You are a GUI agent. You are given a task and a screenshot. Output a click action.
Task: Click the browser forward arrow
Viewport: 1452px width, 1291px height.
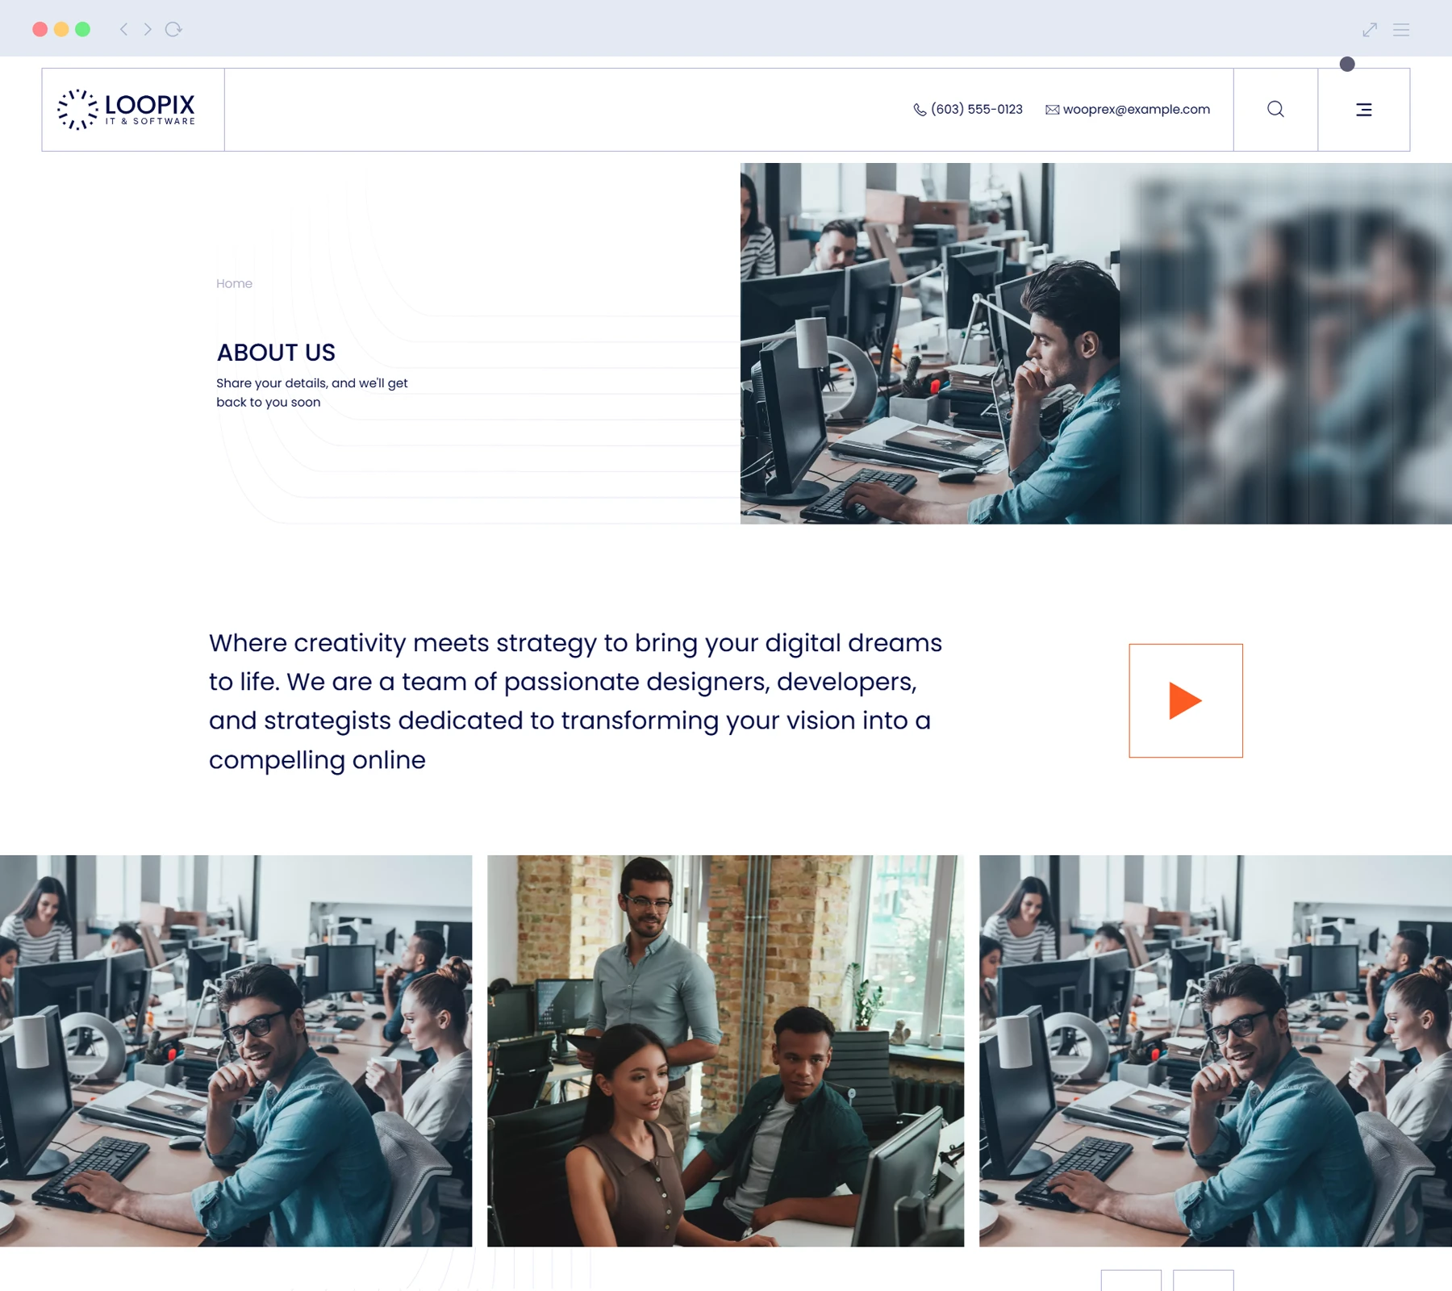click(148, 29)
